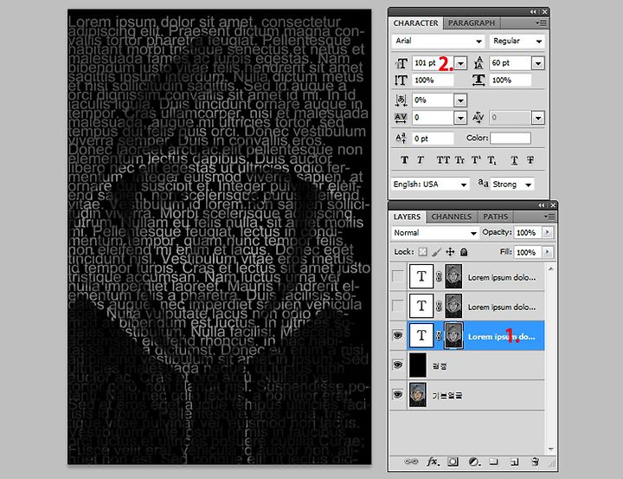Open the layer style fx menu
Viewport: 623px width, 479px height.
pyautogui.click(x=432, y=462)
